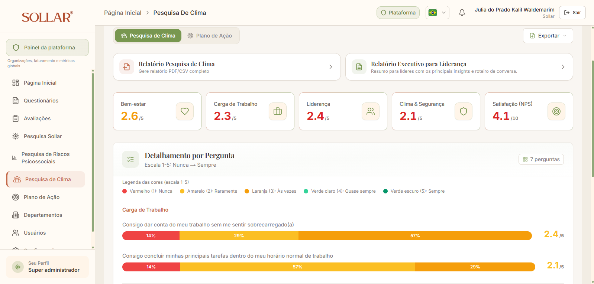Click the sidebar vertical scrollbar
Image resolution: width=594 pixels, height=284 pixels.
(x=93, y=152)
